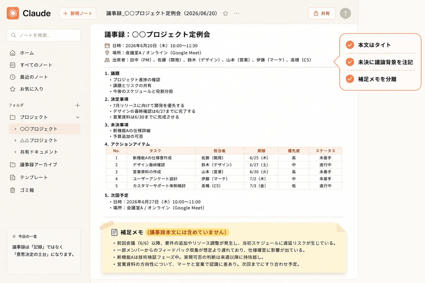Click 伊藤（マーケ） assignee cell
425x283 pixels.
point(219,179)
